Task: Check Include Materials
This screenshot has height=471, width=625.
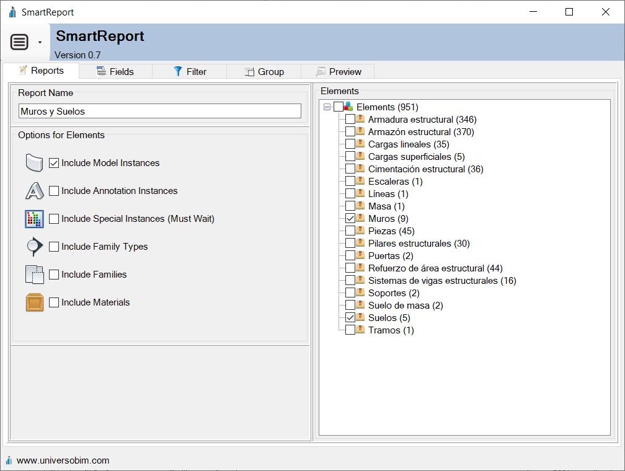Action: click(54, 302)
